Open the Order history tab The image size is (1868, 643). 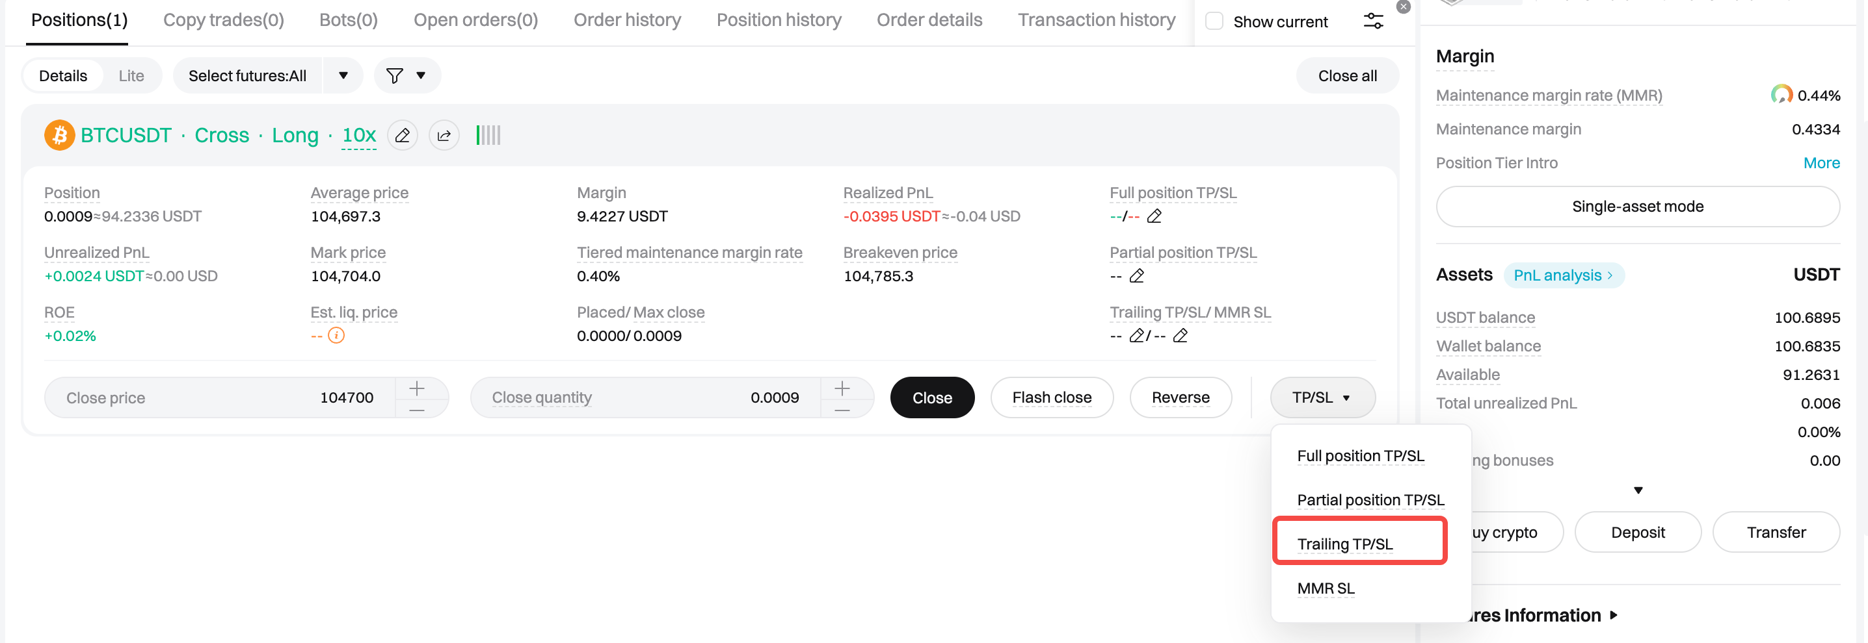pyautogui.click(x=626, y=20)
